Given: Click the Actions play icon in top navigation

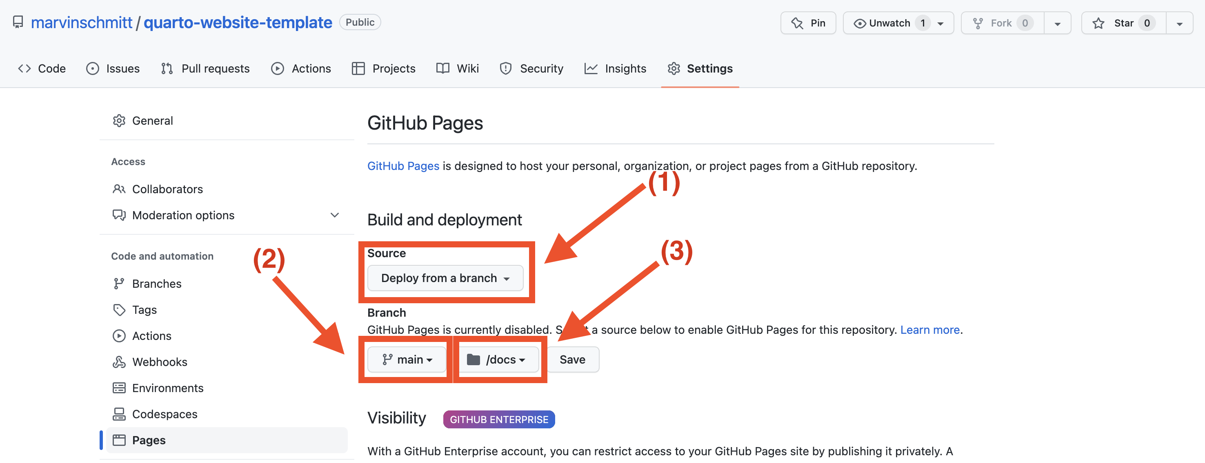Looking at the screenshot, I should click(278, 69).
